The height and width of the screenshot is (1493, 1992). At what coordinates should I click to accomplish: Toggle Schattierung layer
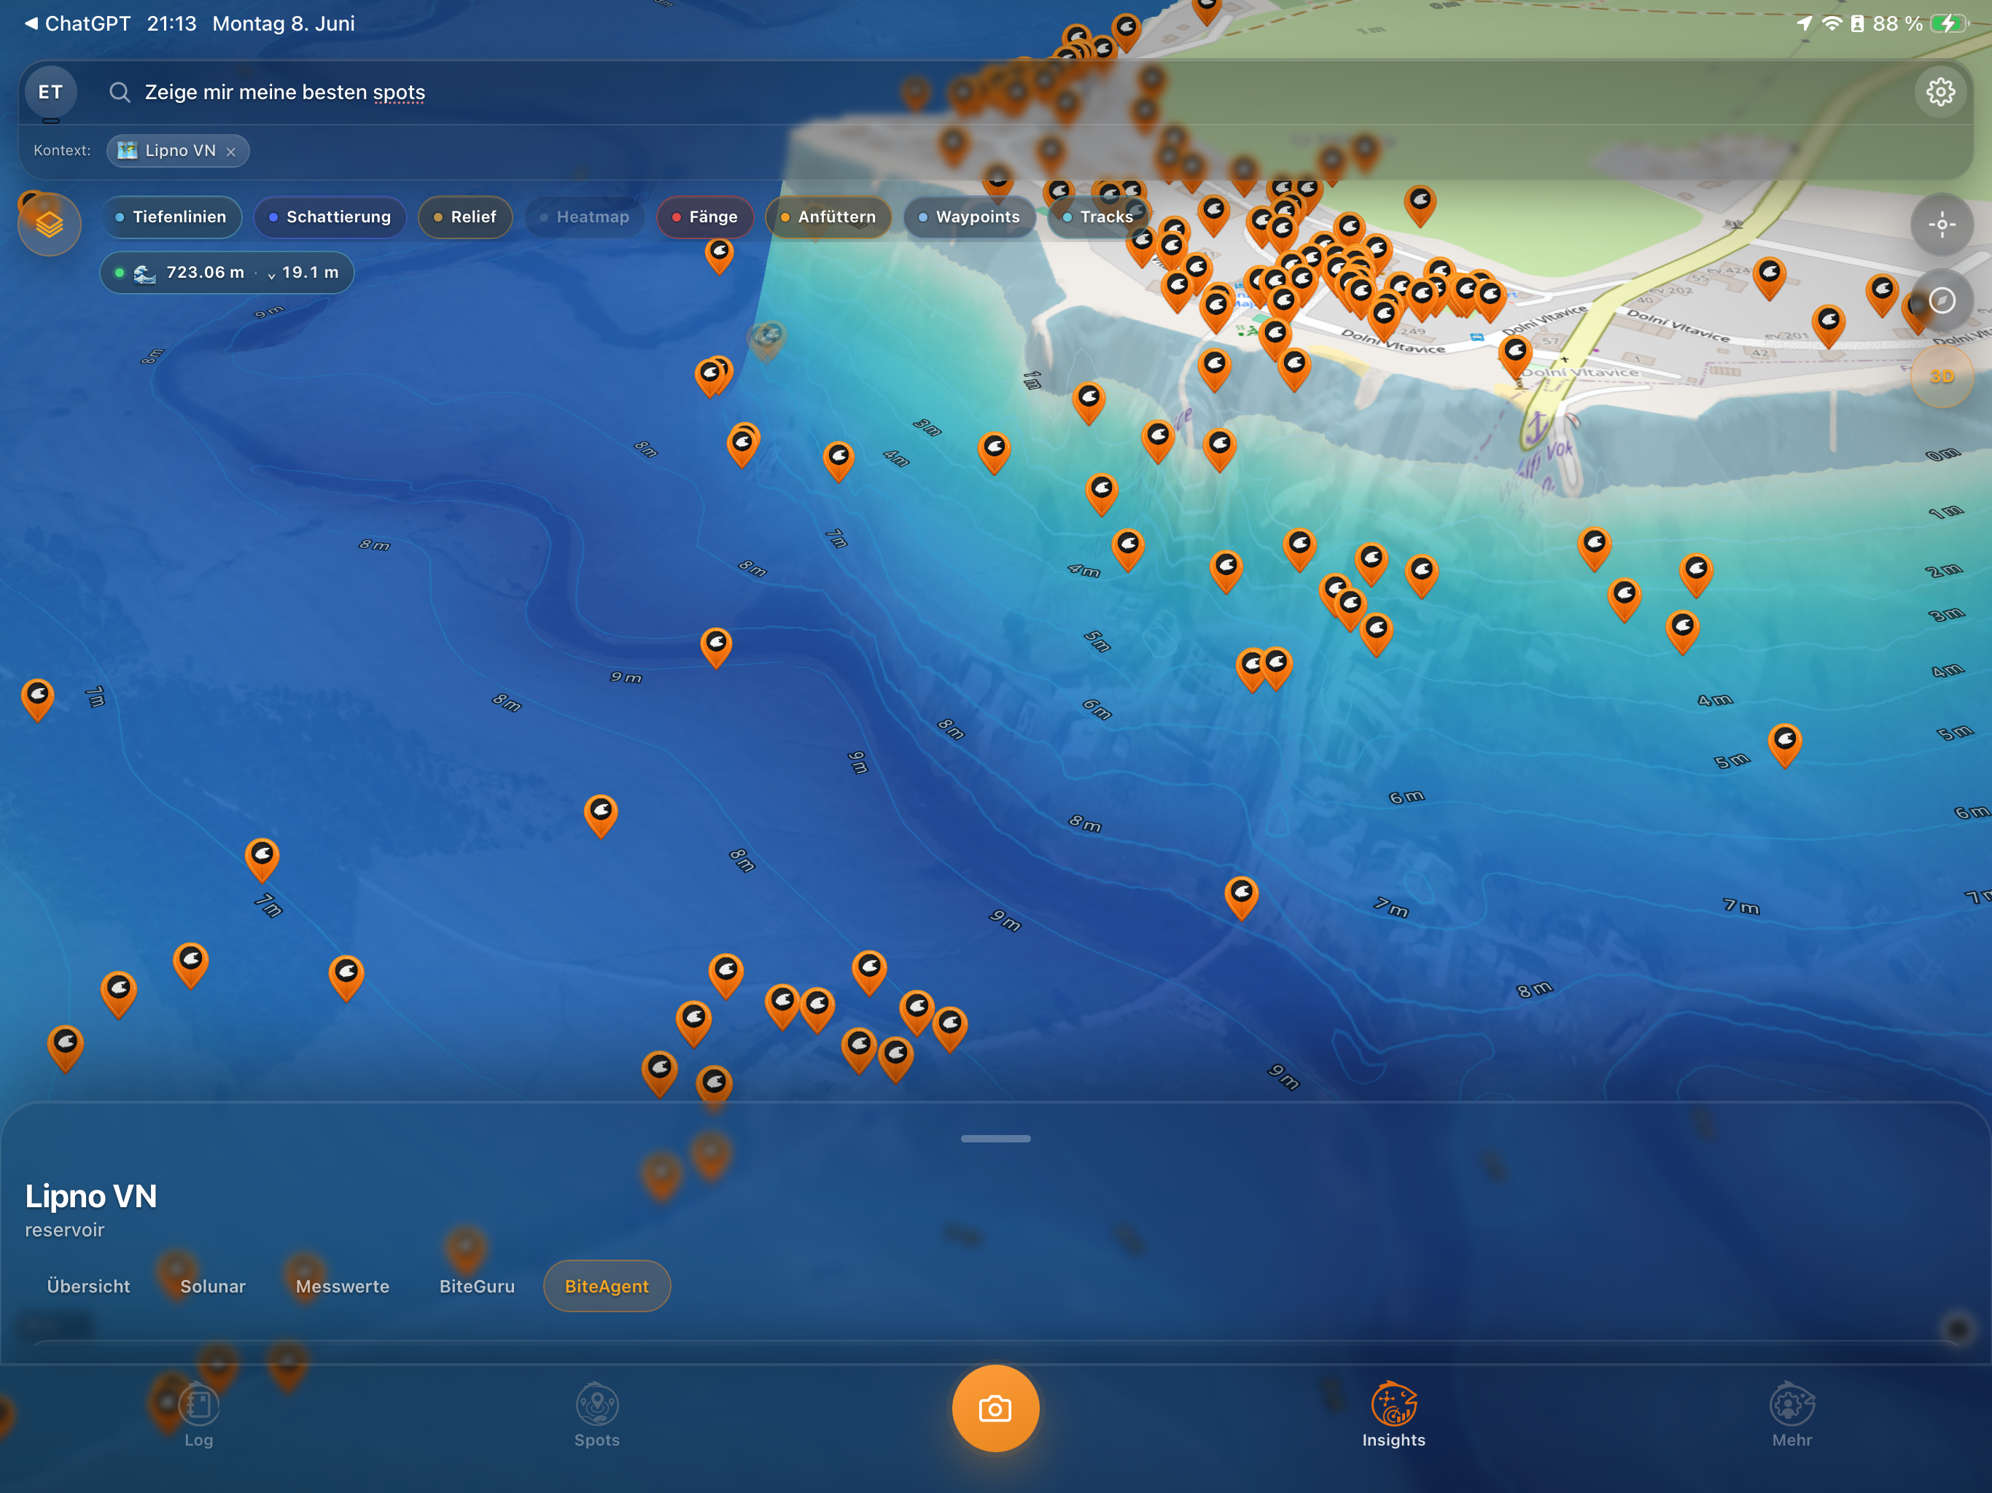330,217
